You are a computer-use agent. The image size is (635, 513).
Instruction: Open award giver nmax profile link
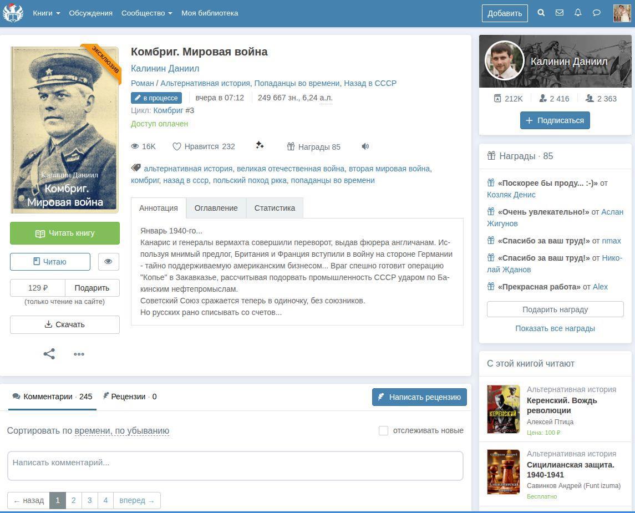tap(611, 241)
